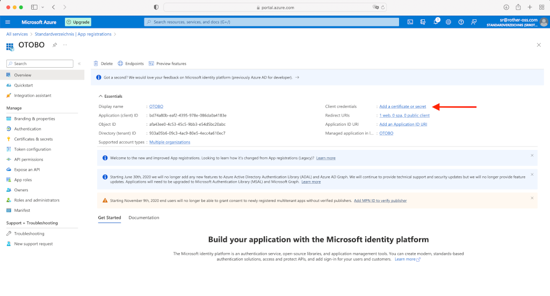Switch to the Documentation tab
The width and height of the screenshot is (550, 296).
point(144,218)
